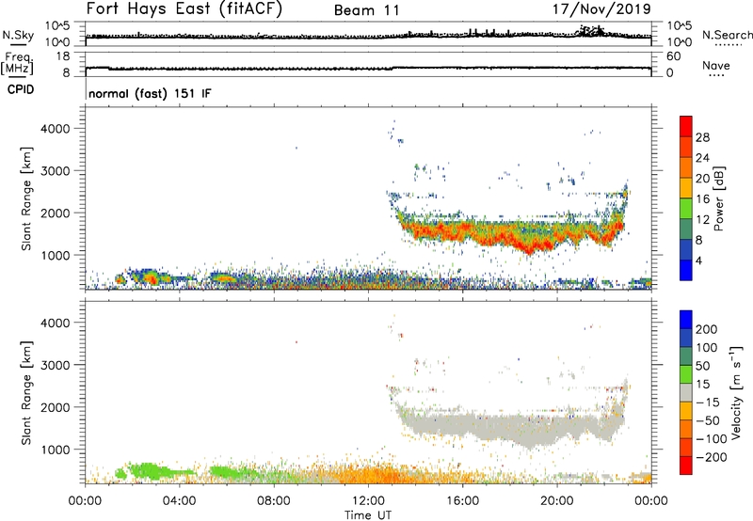Click the 'Power [dB]' color bar label

(x=718, y=198)
